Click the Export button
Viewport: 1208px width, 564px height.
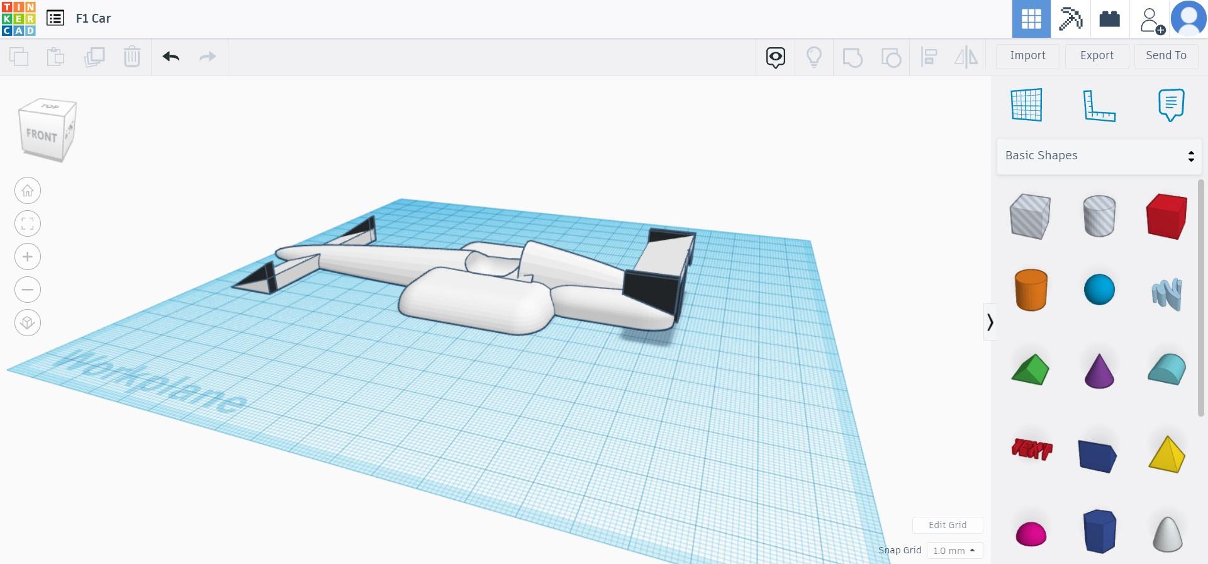1097,56
